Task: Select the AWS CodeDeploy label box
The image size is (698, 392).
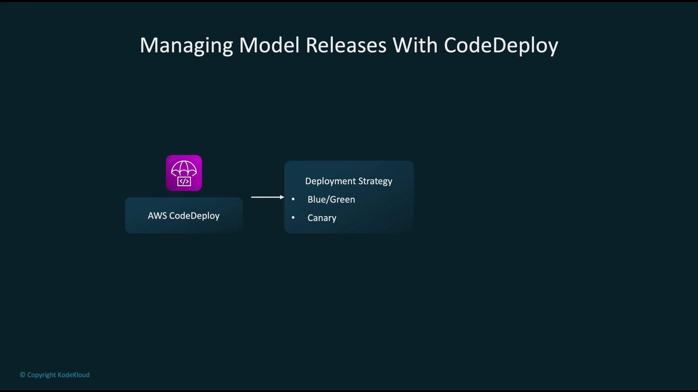Action: tap(184, 215)
